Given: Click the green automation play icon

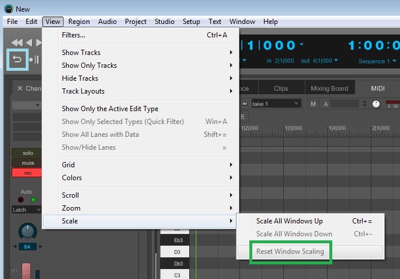Looking at the screenshot, I should 33,200.
